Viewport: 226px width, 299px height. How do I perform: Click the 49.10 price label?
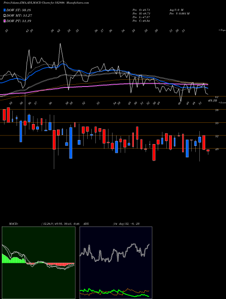coord(212,101)
